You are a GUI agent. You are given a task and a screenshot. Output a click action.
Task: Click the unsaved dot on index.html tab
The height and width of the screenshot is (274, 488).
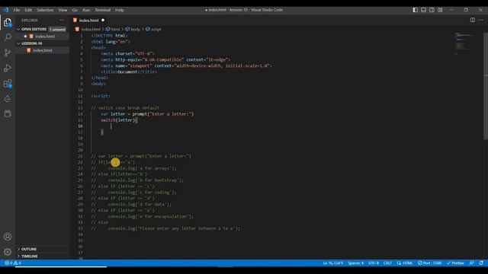(x=103, y=21)
